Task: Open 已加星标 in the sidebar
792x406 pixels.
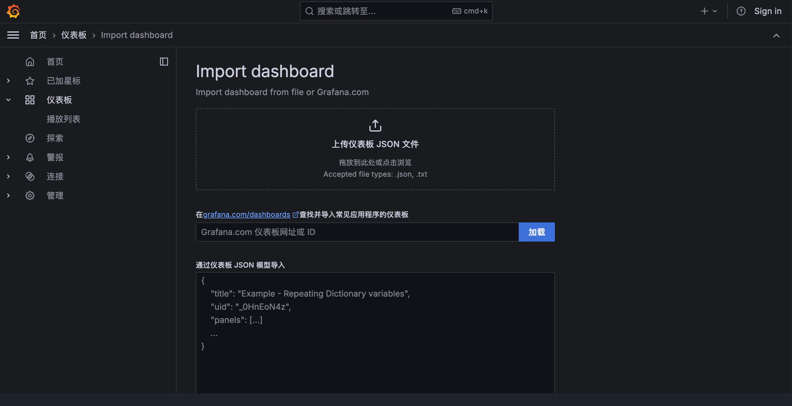Action: pyautogui.click(x=64, y=81)
